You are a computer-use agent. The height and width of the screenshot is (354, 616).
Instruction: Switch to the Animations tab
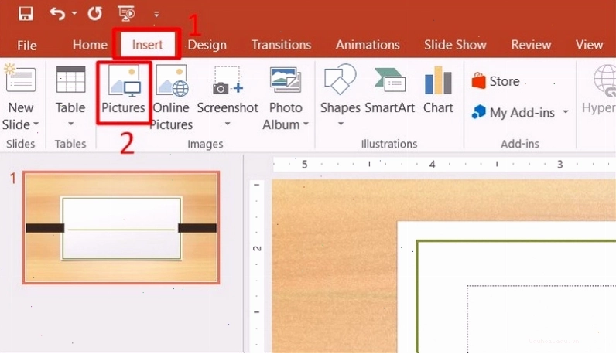368,45
